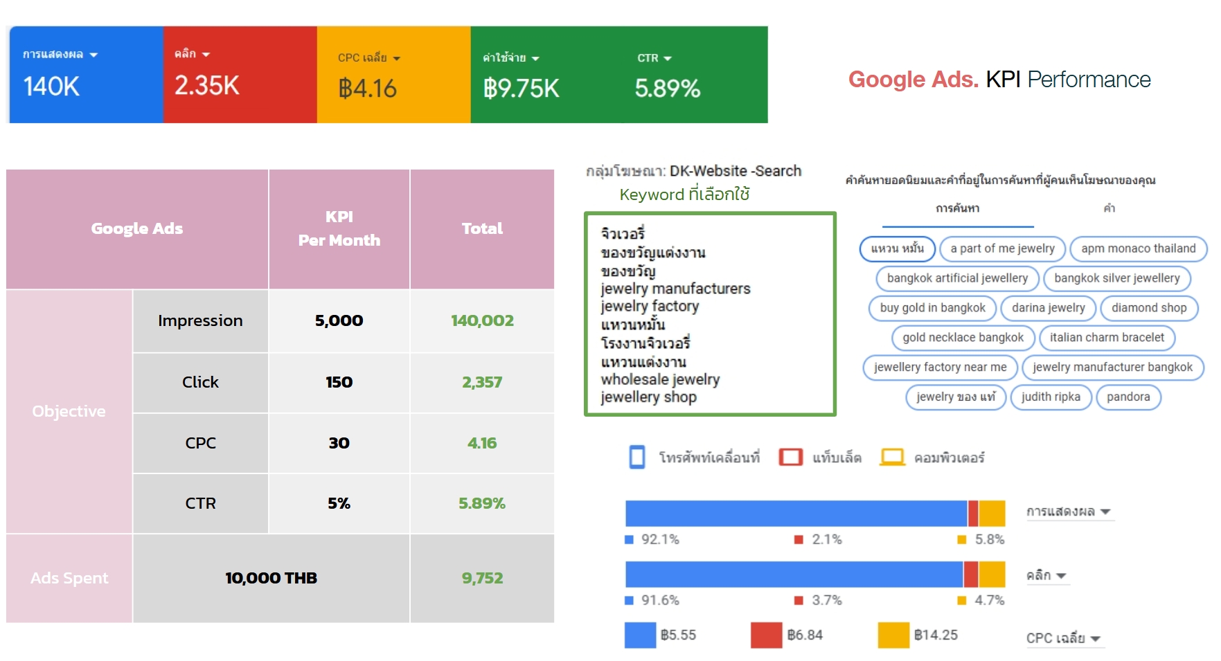Viewport: 1221px width, 661px height.
Task: Select the 'a part of me jewelry' chip
Action: point(1002,248)
